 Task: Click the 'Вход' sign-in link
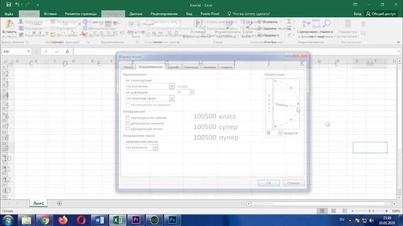pyautogui.click(x=357, y=14)
